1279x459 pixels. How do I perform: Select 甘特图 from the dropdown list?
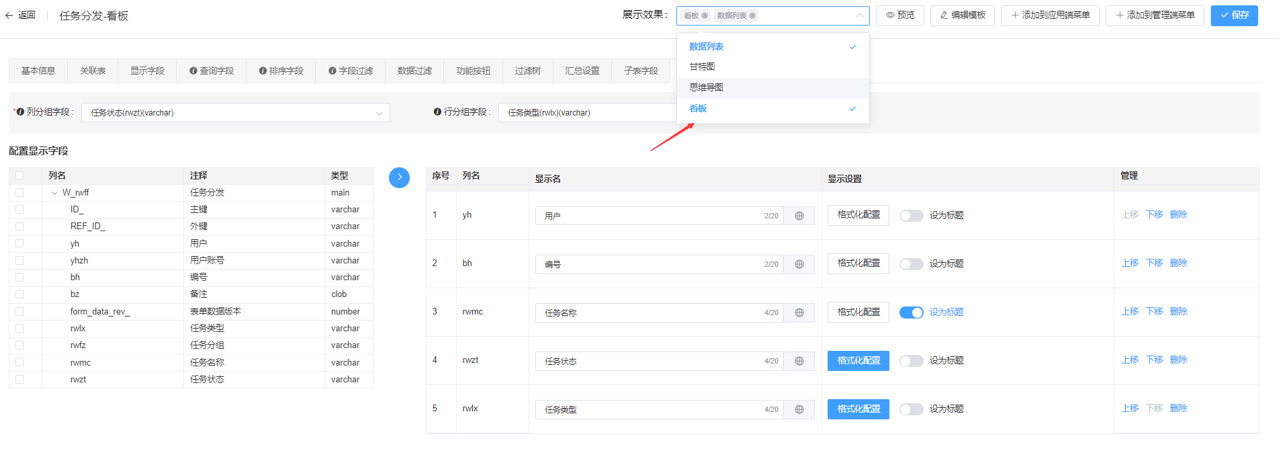click(702, 67)
